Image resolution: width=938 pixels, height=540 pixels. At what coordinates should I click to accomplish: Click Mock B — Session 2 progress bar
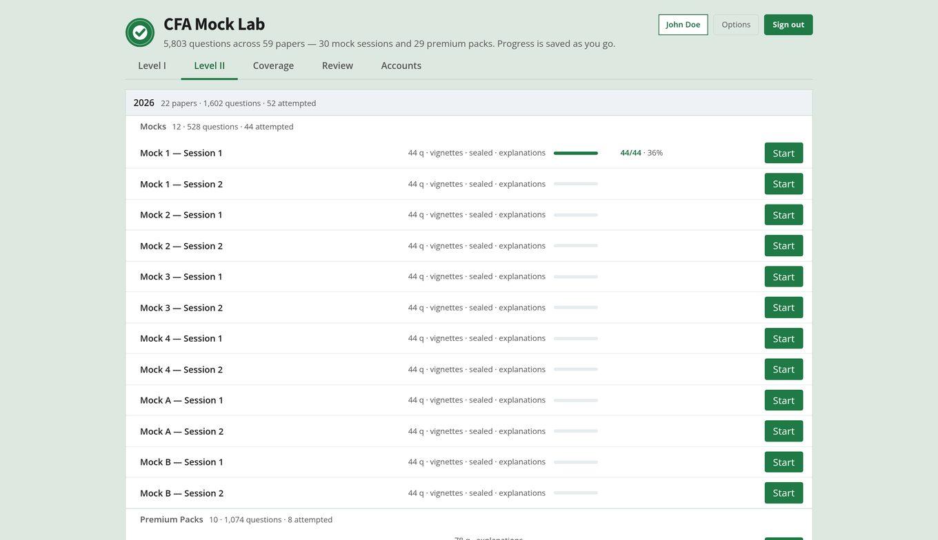click(x=576, y=493)
